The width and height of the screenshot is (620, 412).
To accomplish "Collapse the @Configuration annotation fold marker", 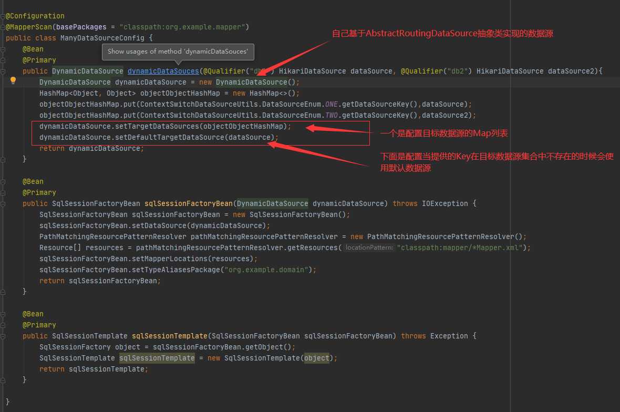I will [3, 16].
